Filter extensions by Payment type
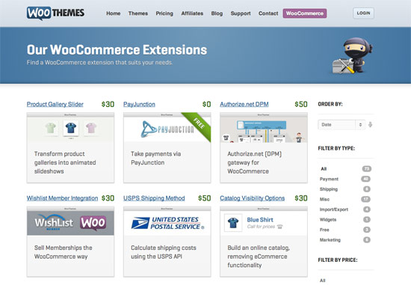 coord(329,179)
